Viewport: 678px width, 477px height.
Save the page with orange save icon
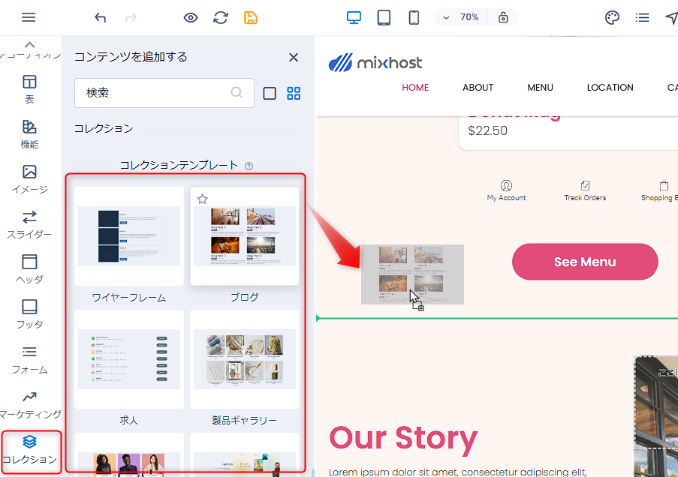tap(250, 17)
